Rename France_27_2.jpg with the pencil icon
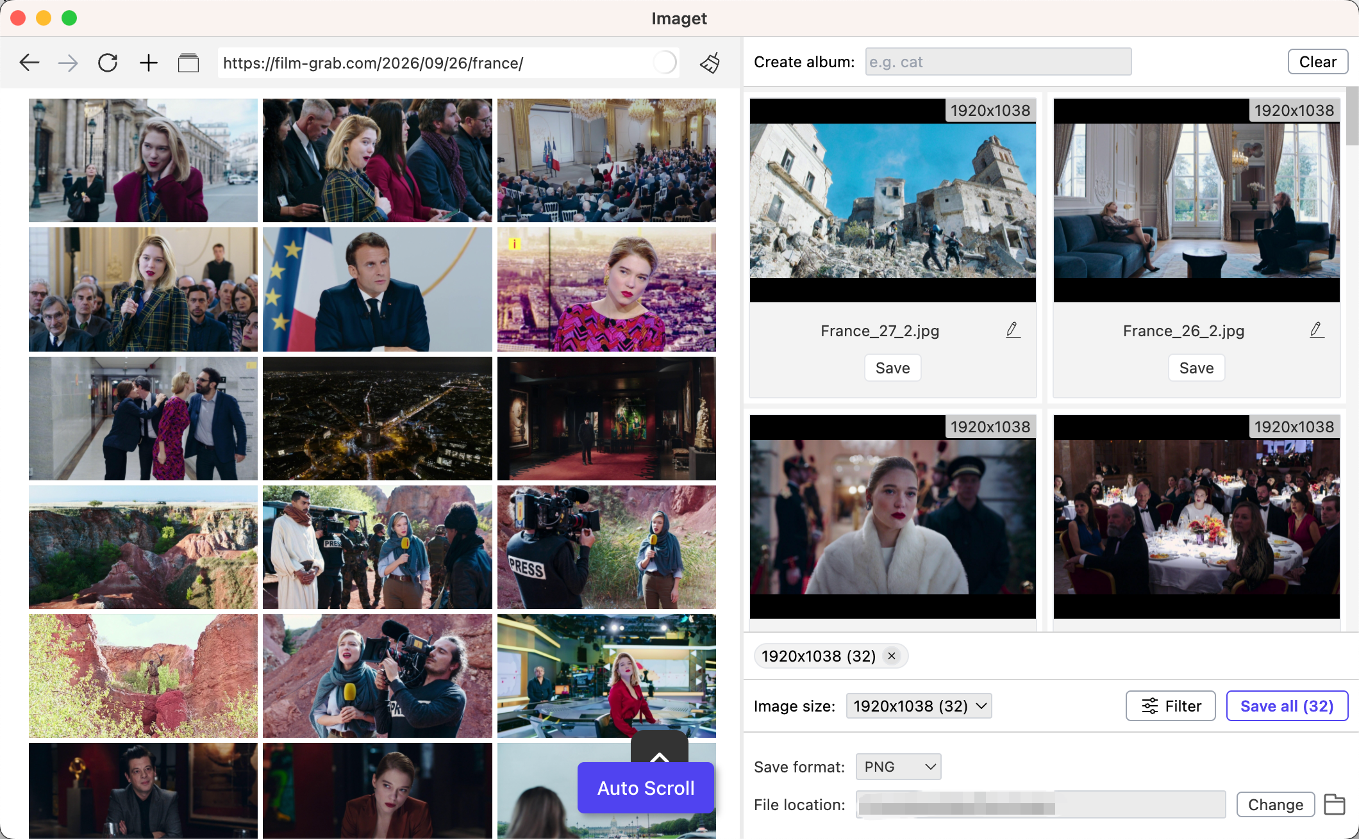This screenshot has width=1359, height=839. (1013, 330)
